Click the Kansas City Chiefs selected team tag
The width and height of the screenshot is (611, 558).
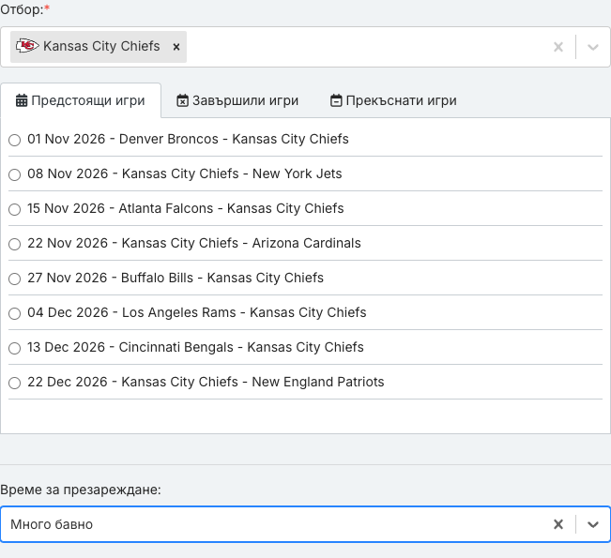click(x=99, y=47)
